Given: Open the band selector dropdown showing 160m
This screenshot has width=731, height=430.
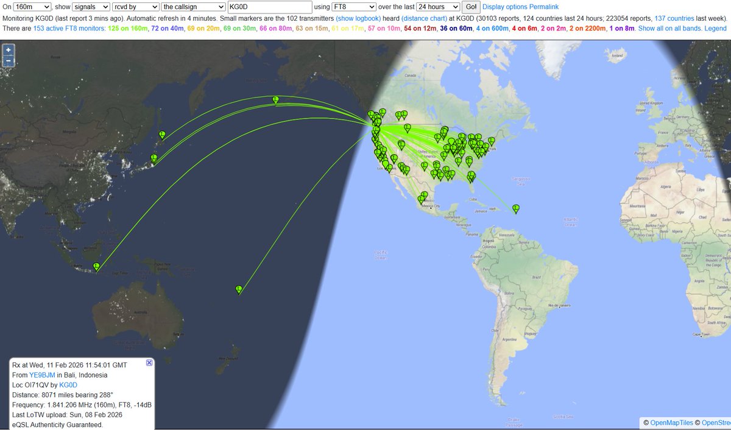Looking at the screenshot, I should [32, 7].
